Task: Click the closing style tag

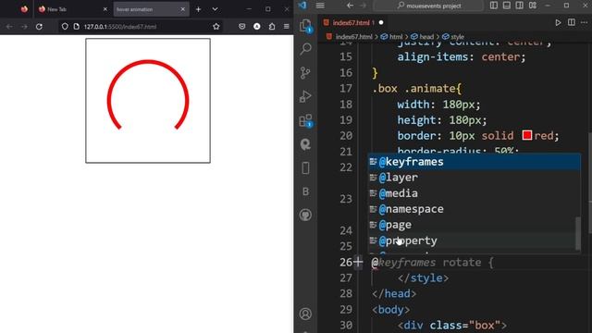Action: [424, 278]
